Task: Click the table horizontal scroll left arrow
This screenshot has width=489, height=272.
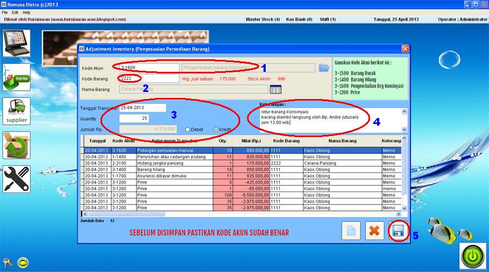Action: 85,214
